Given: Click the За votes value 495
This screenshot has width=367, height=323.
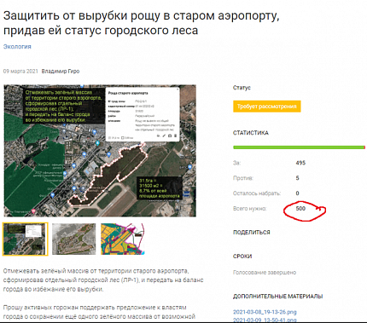Looking at the screenshot, I should click(x=300, y=163).
